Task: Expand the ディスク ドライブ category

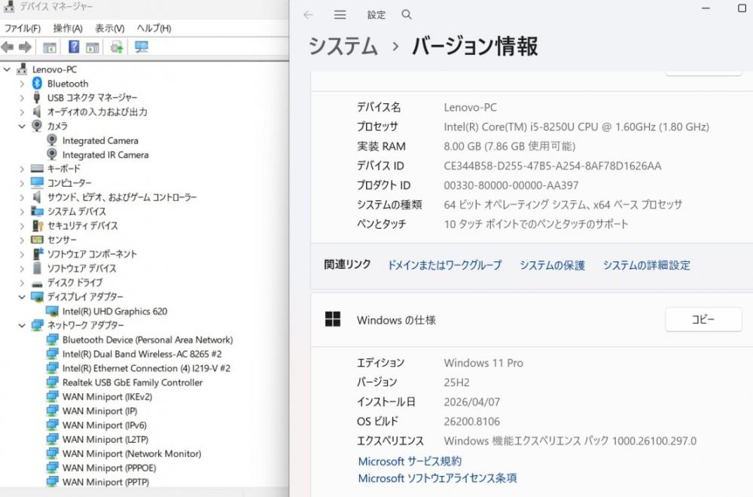Action: pos(22,282)
